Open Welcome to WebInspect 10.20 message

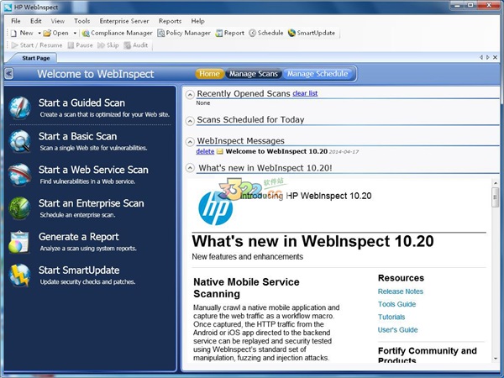click(276, 151)
